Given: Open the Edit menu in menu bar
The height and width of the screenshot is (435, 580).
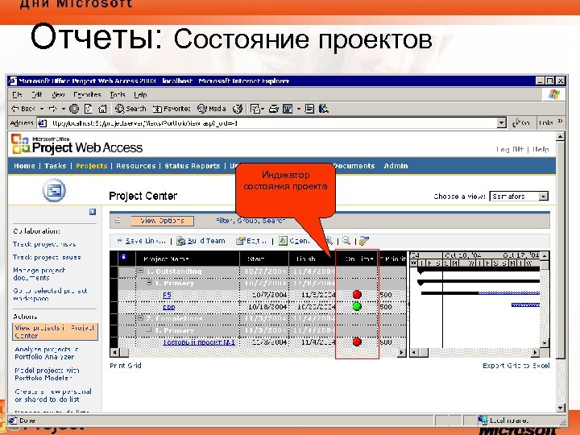Looking at the screenshot, I should coord(36,95).
